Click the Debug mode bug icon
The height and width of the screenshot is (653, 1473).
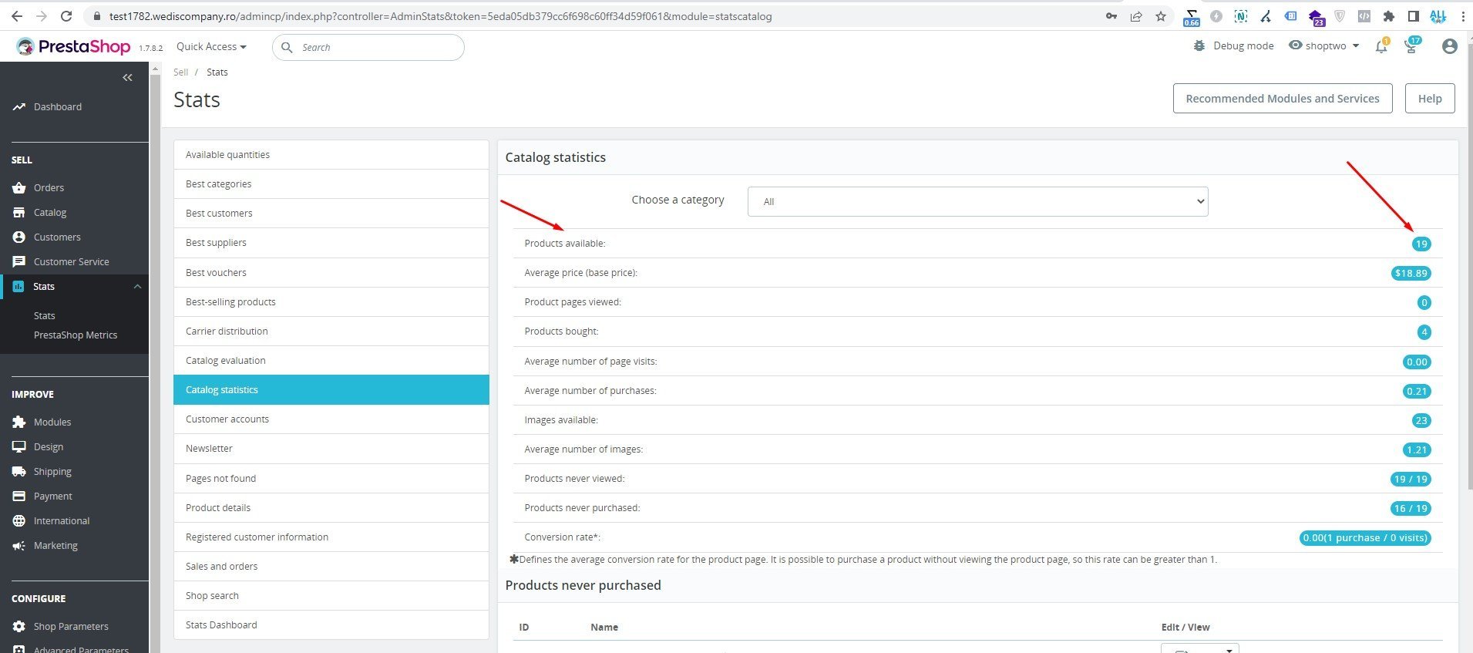1199,45
